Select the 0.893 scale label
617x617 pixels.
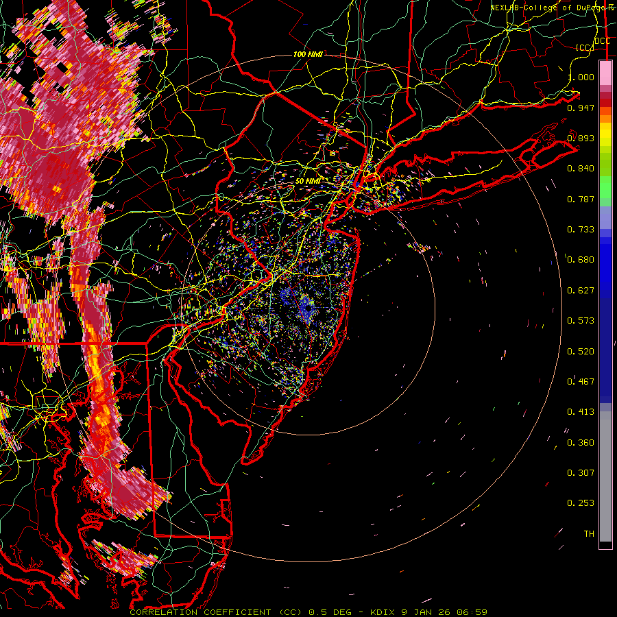[x=581, y=138]
